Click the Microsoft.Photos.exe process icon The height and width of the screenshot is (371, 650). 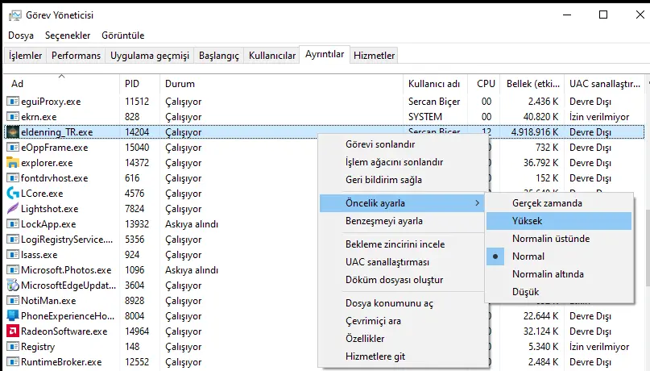tap(13, 269)
